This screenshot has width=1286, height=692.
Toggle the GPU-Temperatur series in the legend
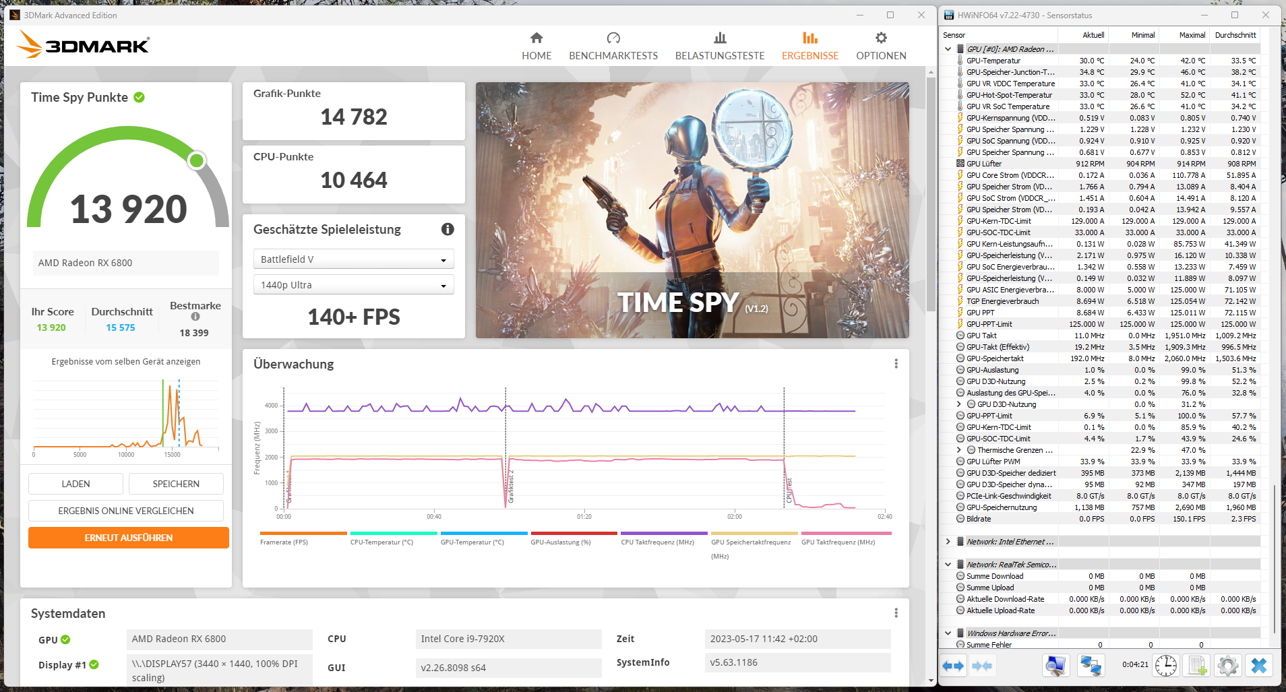click(484, 538)
